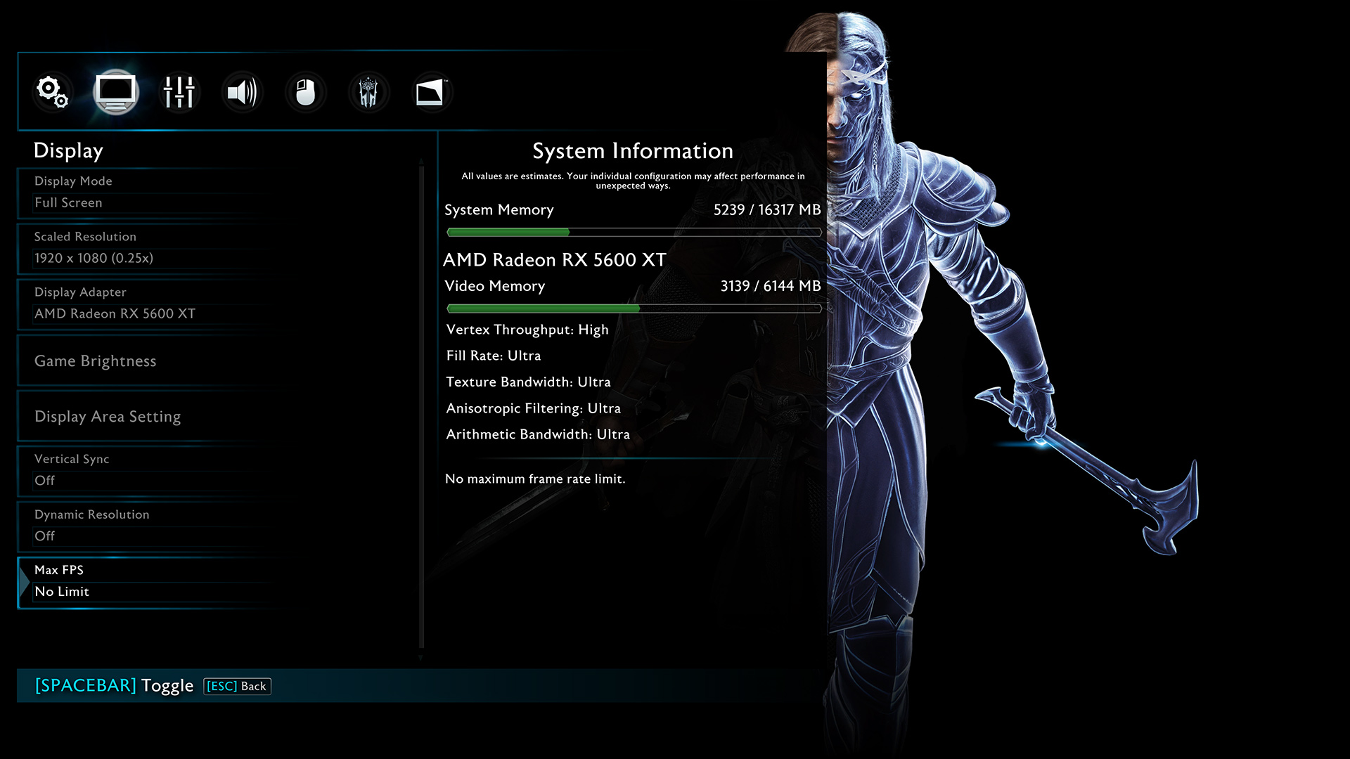Screen dimensions: 1350x759
Task: Open audio settings via speaker icon
Action: coord(242,92)
